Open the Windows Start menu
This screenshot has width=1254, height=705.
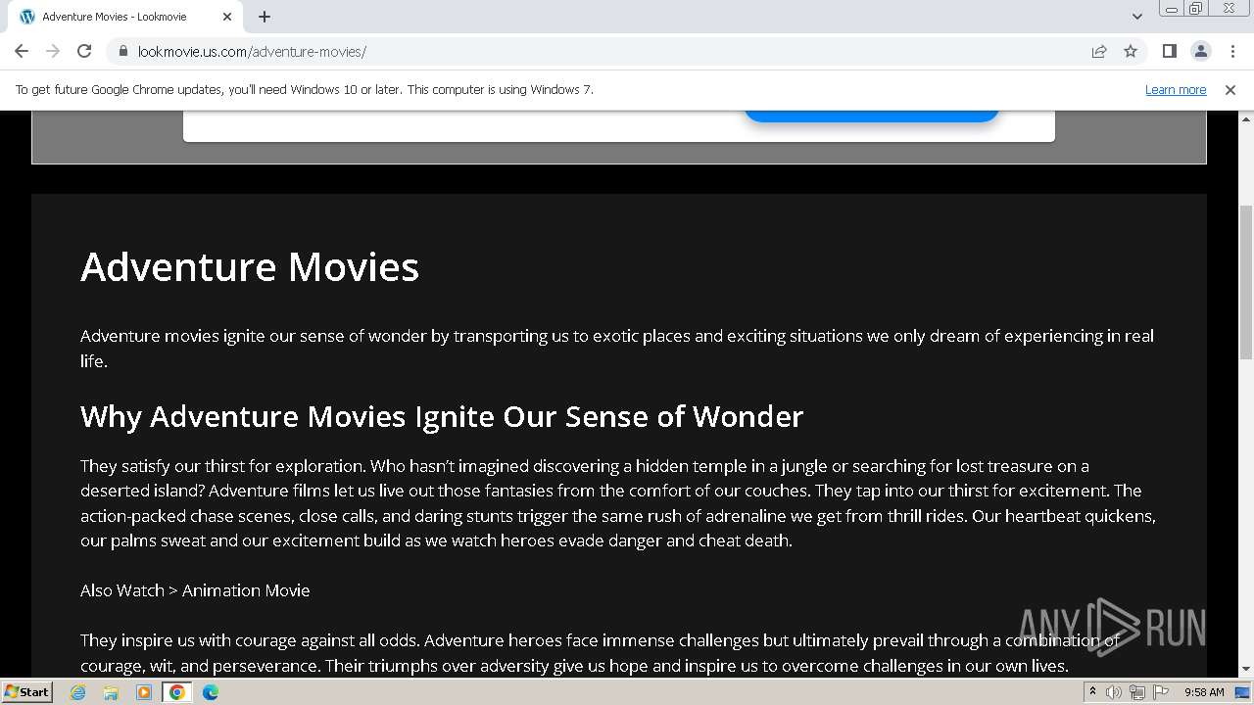[x=26, y=692]
